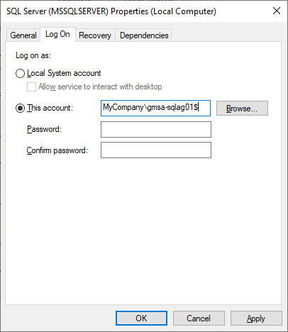Select the Log On tab
The height and width of the screenshot is (332, 288).
pyautogui.click(x=57, y=34)
